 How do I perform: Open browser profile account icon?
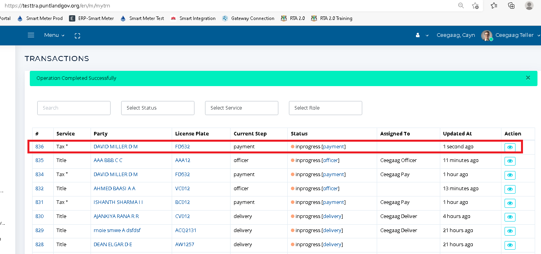[529, 5]
